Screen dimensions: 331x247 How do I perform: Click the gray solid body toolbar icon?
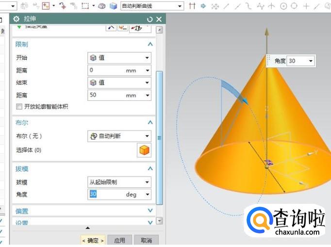coord(102,6)
